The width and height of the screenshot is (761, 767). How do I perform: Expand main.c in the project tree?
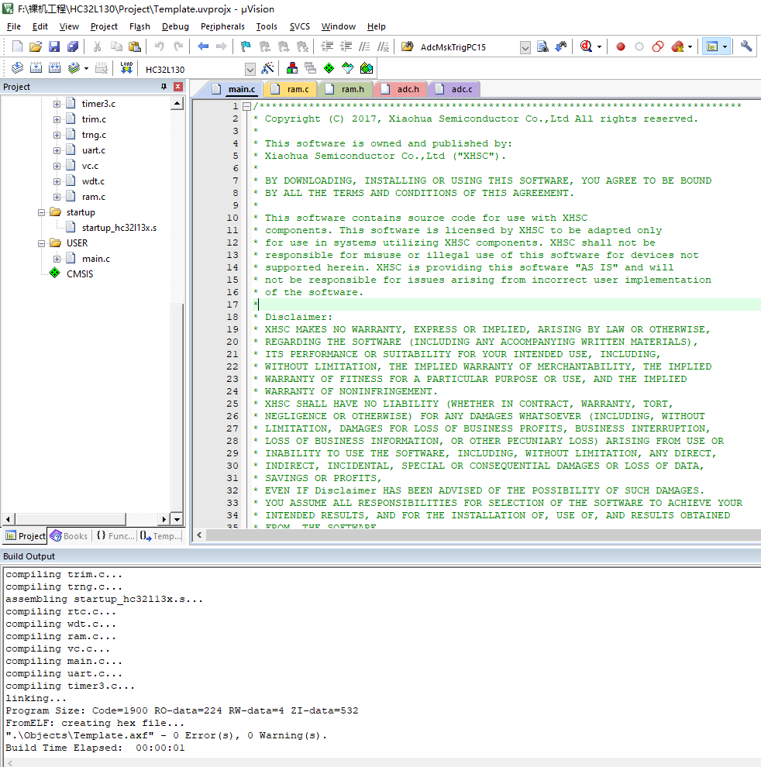57,259
